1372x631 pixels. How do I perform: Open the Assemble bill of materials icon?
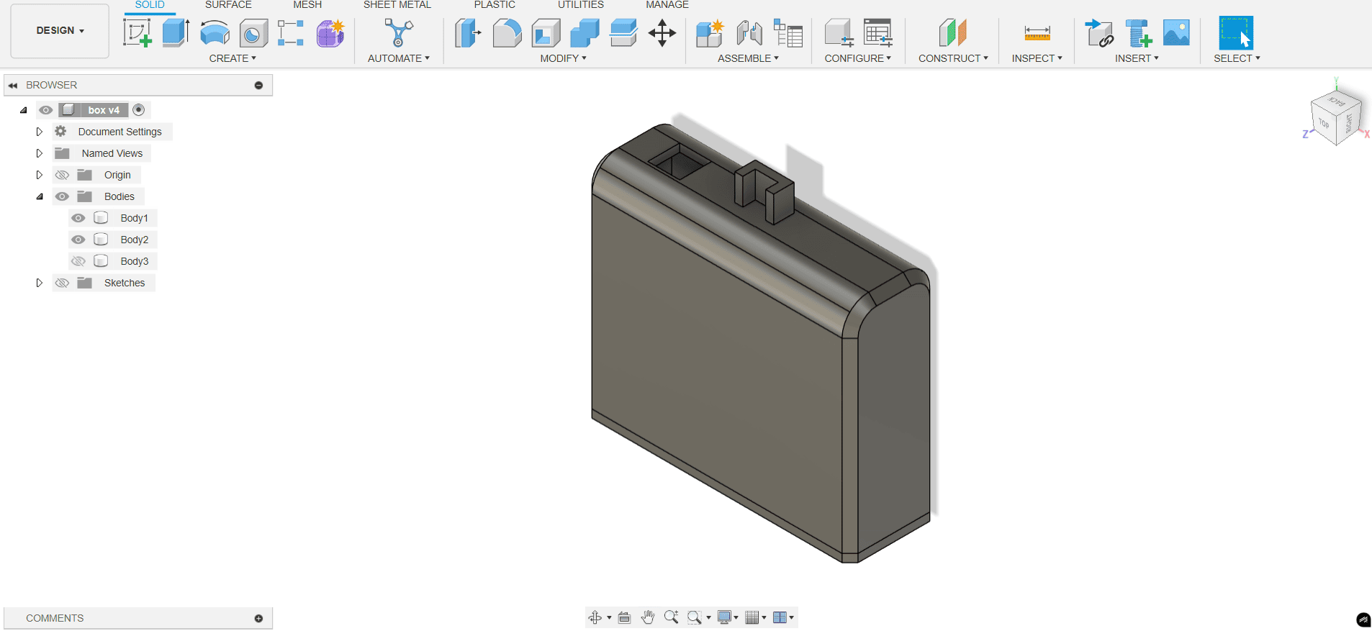(788, 33)
